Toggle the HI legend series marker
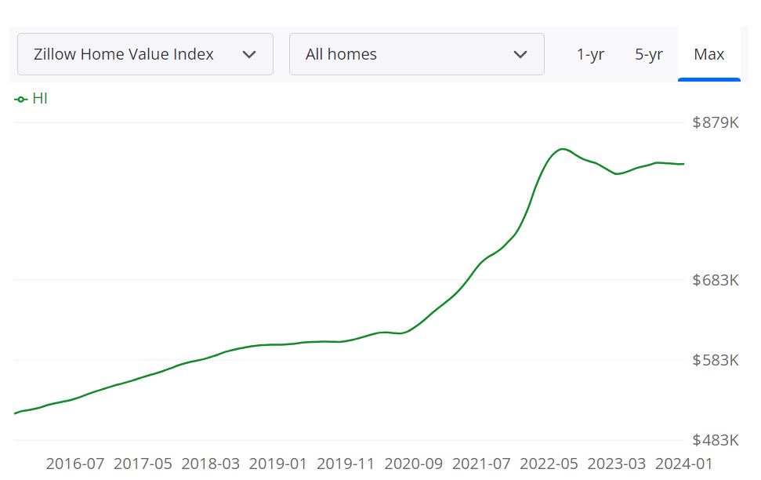Viewport: 761px width, 480px height. tap(20, 99)
